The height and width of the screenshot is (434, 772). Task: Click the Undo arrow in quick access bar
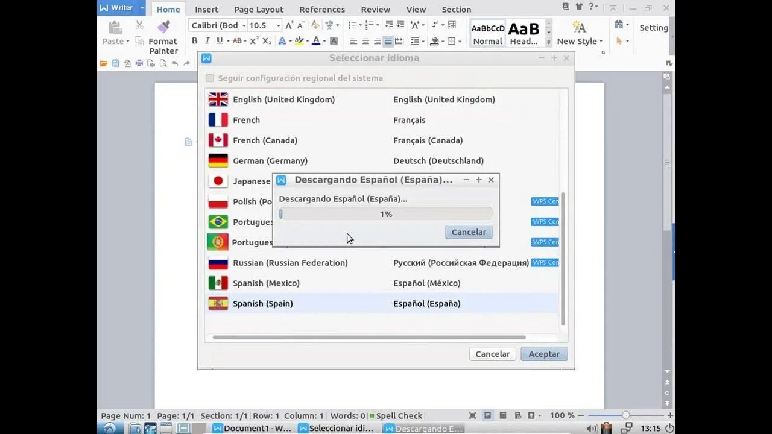tap(175, 63)
